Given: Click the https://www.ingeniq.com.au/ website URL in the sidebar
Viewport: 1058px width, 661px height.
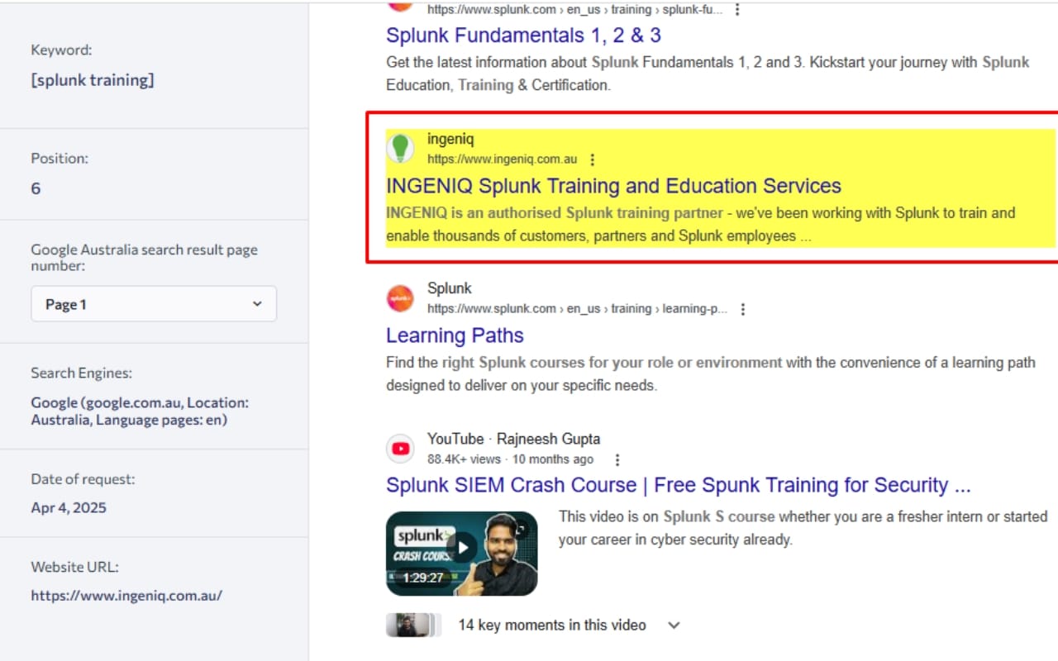Looking at the screenshot, I should click(x=126, y=595).
